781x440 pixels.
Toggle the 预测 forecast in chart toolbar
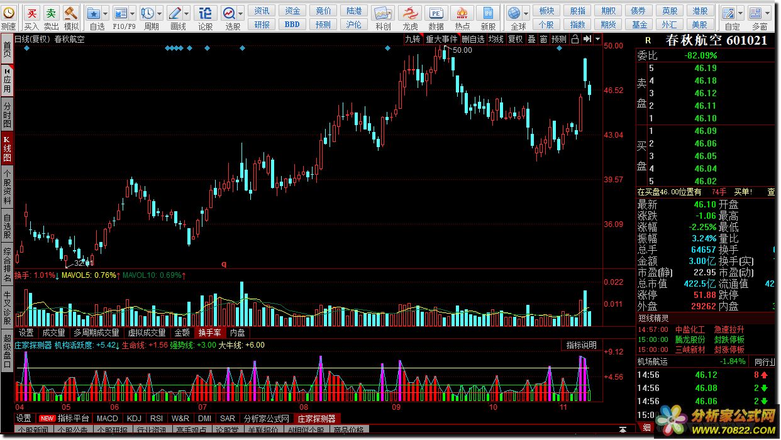[x=559, y=39]
